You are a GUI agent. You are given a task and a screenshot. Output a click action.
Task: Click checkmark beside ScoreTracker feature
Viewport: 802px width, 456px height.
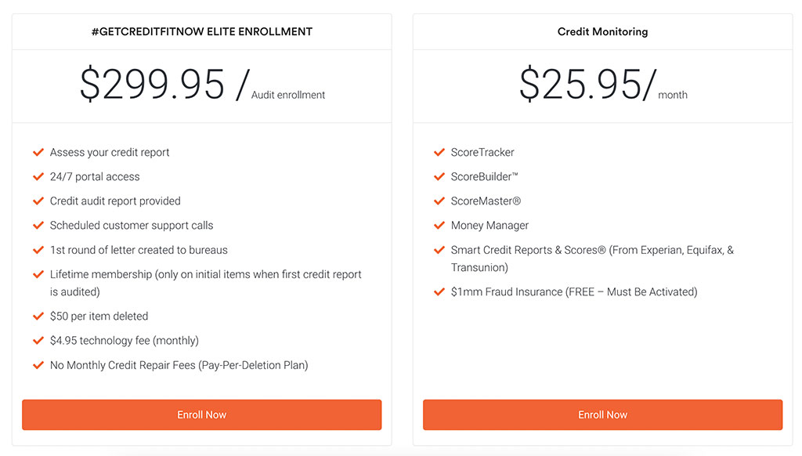click(439, 153)
